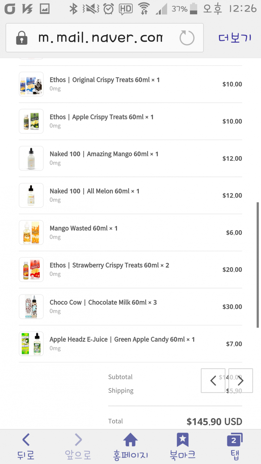The width and height of the screenshot is (261, 464).
Task: Open Naked 100 Amazing Mango thumbnail
Action: pos(31,158)
